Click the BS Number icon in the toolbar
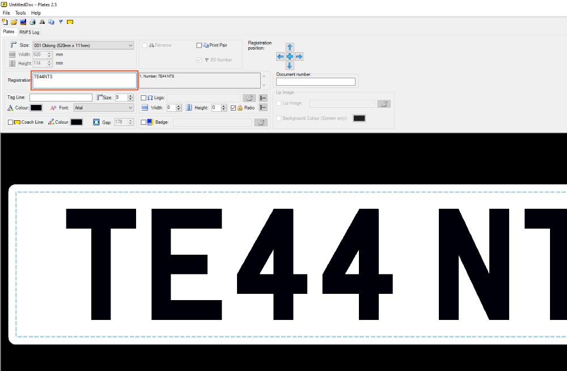Screen dimensions: 567x371 (61, 22)
